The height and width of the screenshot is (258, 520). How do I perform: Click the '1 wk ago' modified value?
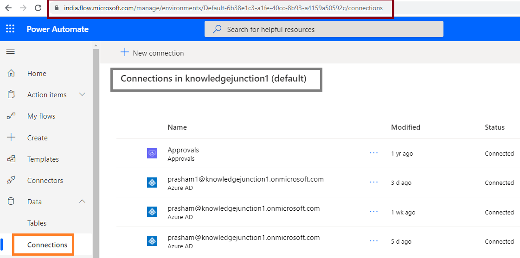pyautogui.click(x=403, y=212)
